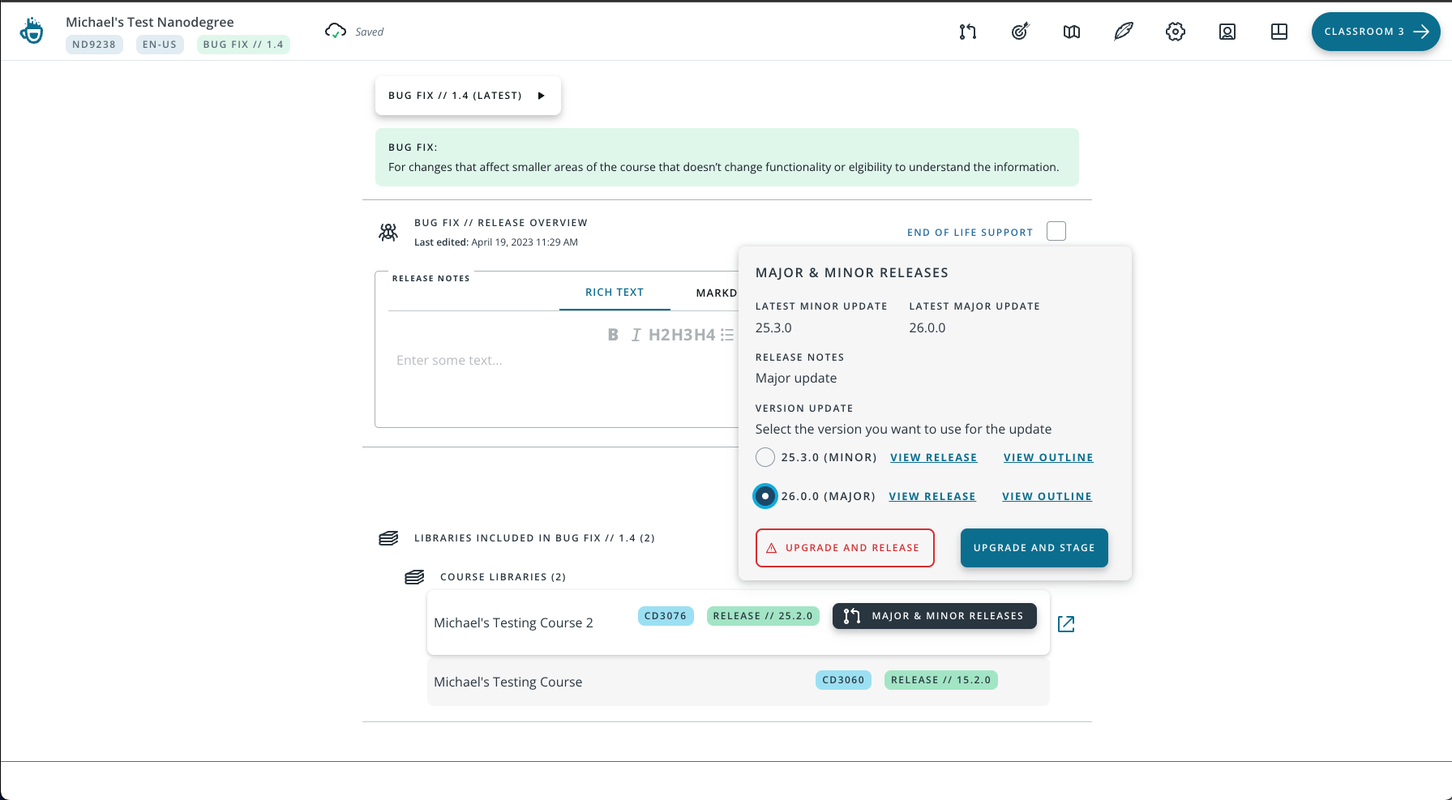Click the open book icon in header
This screenshot has height=800, width=1452.
point(1072,32)
